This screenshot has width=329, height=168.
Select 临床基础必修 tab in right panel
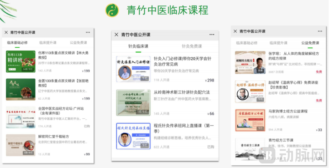(247, 43)
